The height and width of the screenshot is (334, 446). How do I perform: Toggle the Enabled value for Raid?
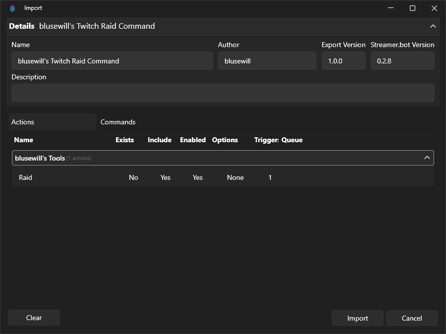pyautogui.click(x=198, y=177)
